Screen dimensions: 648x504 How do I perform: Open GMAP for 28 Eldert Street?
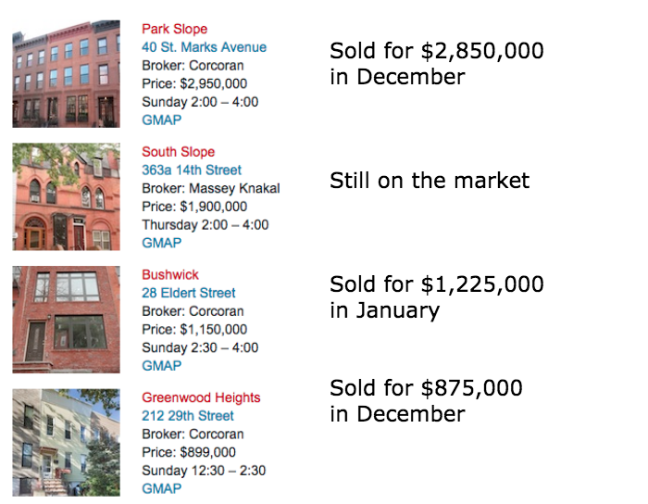[162, 366]
